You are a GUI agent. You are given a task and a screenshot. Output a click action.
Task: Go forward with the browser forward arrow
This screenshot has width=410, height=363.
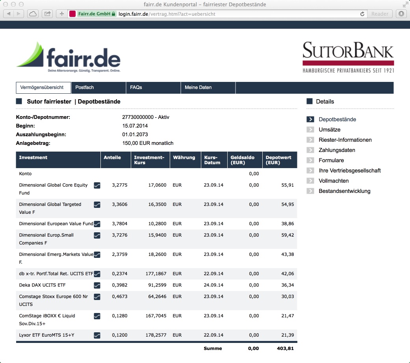pyautogui.click(x=19, y=14)
